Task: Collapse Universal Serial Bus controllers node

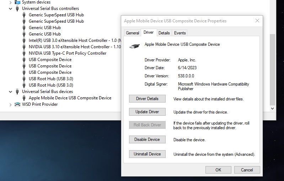Action: [11, 9]
